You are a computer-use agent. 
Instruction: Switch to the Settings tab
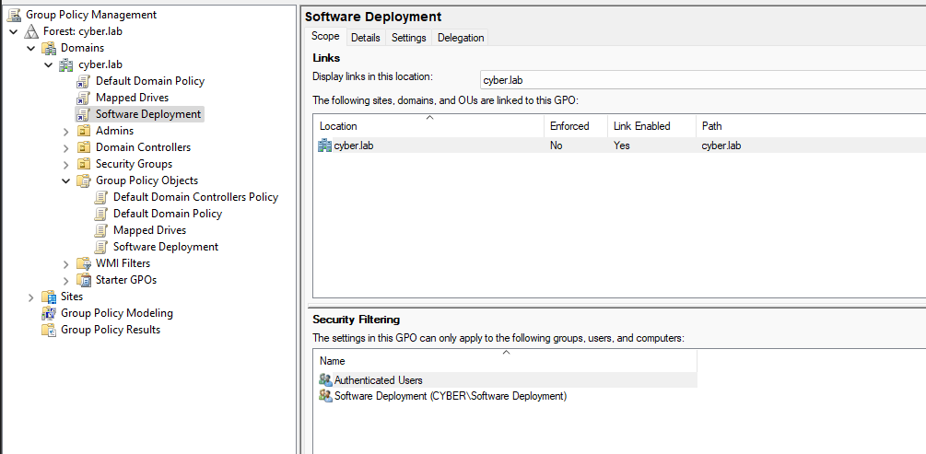click(x=408, y=38)
